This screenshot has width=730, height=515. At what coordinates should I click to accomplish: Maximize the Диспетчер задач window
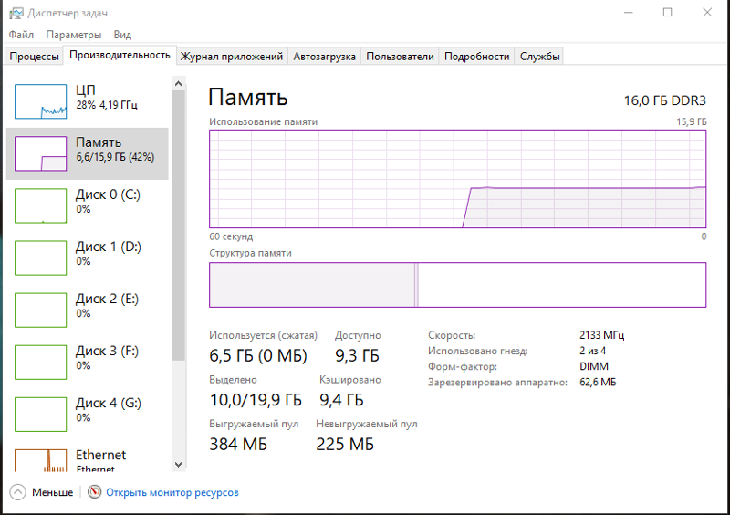pos(668,13)
